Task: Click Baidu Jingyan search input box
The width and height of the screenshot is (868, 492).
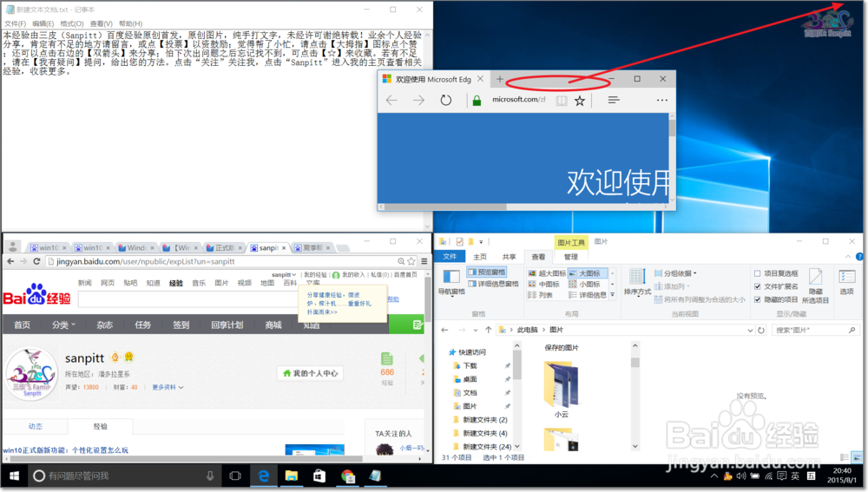Action: (188, 299)
